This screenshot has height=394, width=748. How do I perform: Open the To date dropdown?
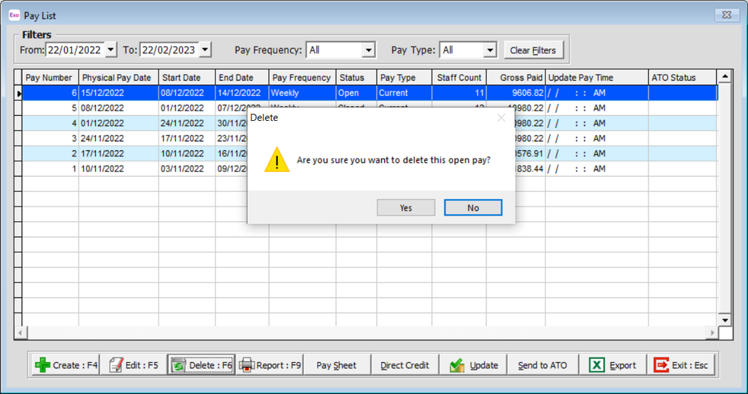pyautogui.click(x=205, y=50)
